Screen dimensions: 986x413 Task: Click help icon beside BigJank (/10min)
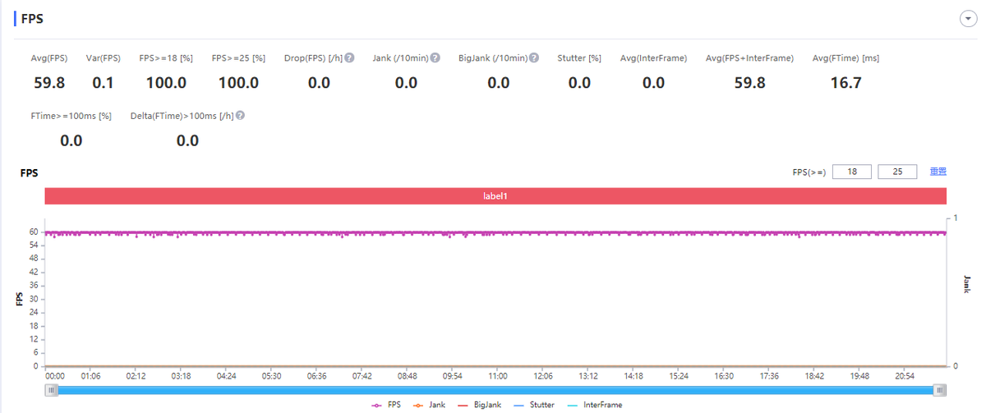click(x=534, y=58)
